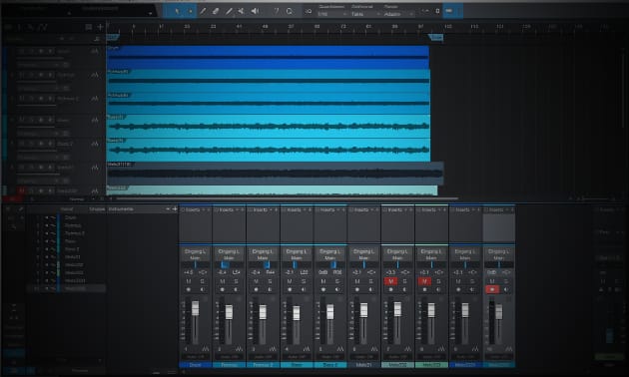Click the automation icon on the Bass track
The width and height of the screenshot is (629, 377).
point(95,120)
